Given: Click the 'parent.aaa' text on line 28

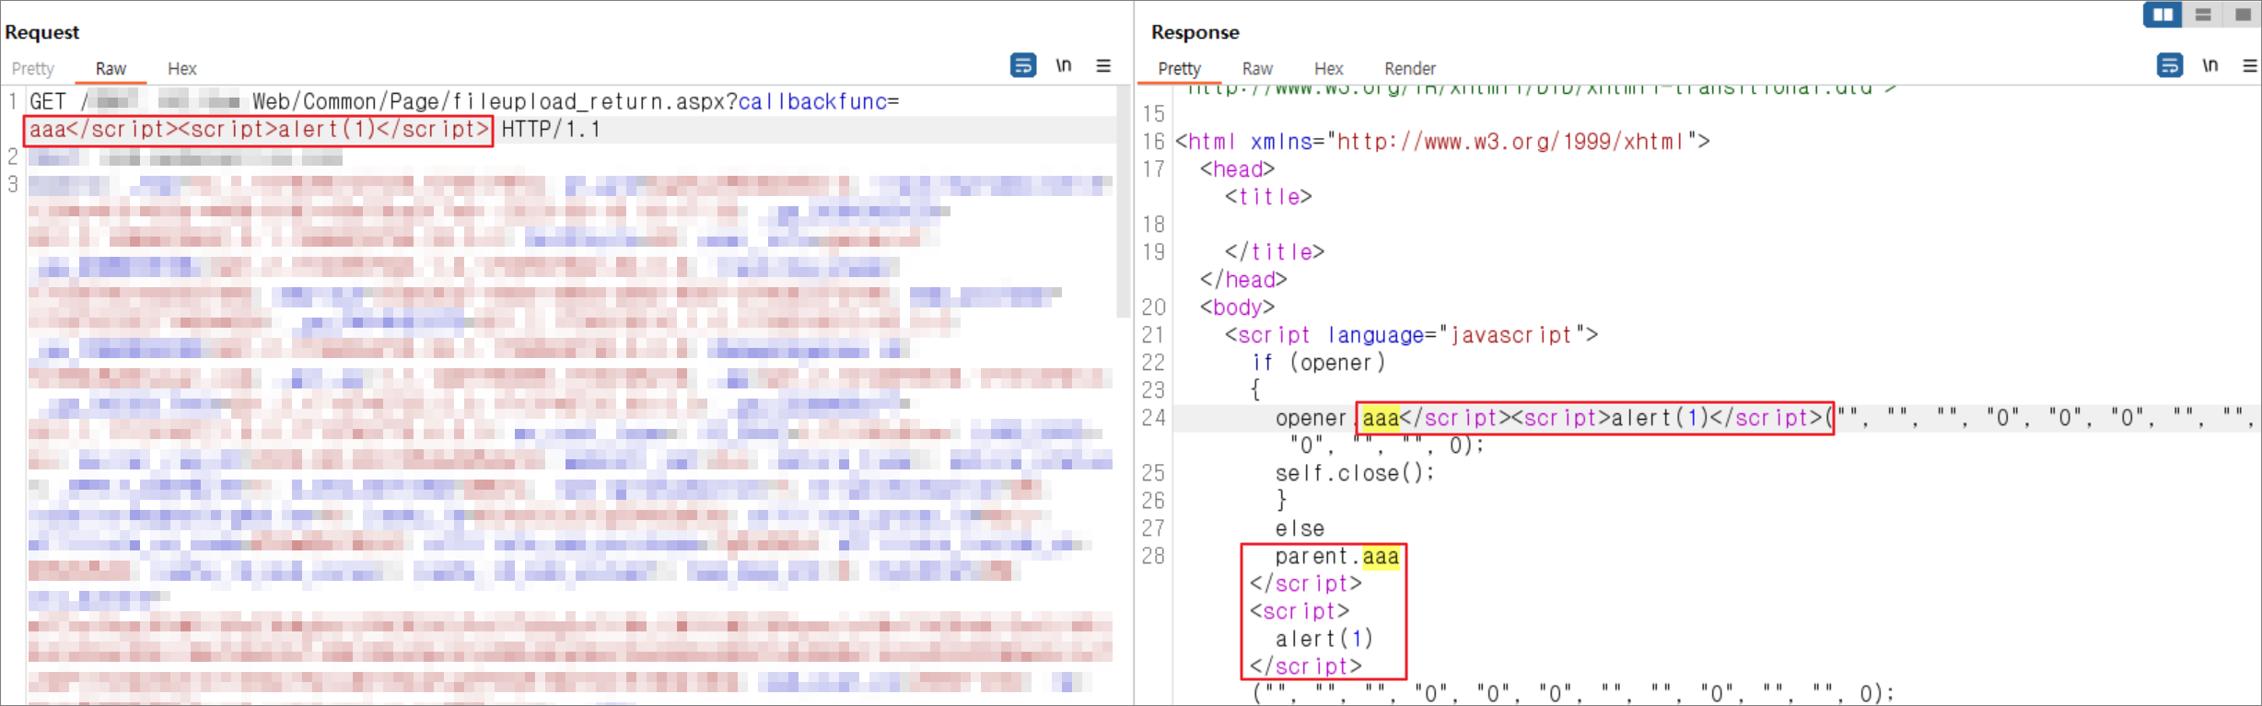Looking at the screenshot, I should pyautogui.click(x=1337, y=557).
